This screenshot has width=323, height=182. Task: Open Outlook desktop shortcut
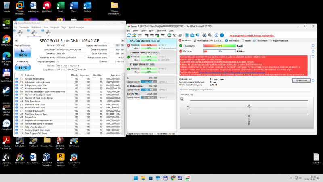(87, 7)
